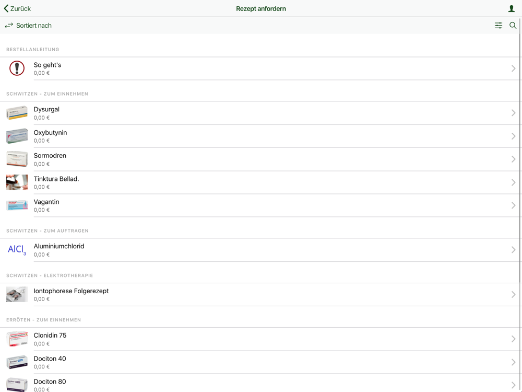The height and width of the screenshot is (392, 522).
Task: Select the Vagantin medication
Action: coord(261,205)
